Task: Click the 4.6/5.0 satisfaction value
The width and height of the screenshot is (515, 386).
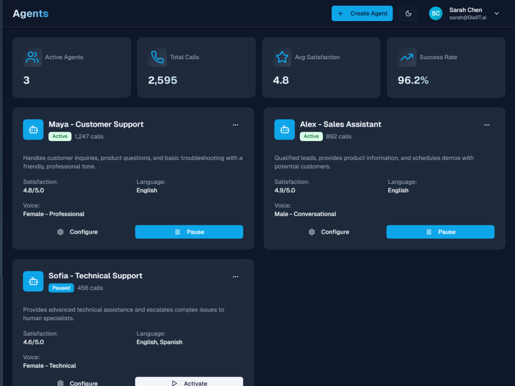Action: (33, 342)
